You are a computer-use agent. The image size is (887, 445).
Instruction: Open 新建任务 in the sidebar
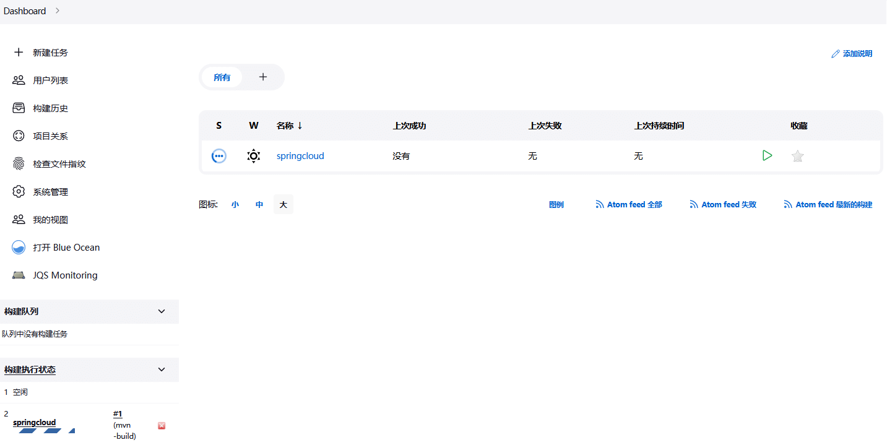click(x=51, y=53)
